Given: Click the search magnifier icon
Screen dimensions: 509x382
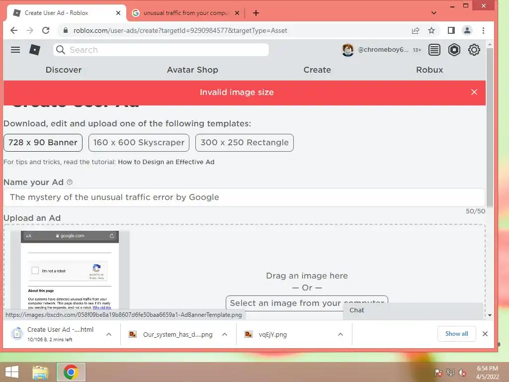Looking at the screenshot, I should 60,50.
